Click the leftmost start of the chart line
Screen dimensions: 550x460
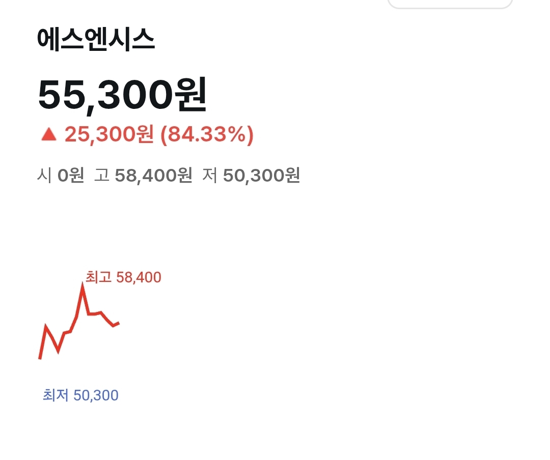40,359
